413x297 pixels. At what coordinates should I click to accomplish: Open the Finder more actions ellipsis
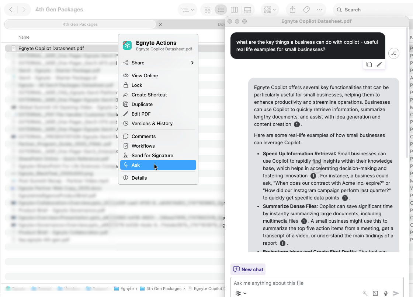[319, 10]
